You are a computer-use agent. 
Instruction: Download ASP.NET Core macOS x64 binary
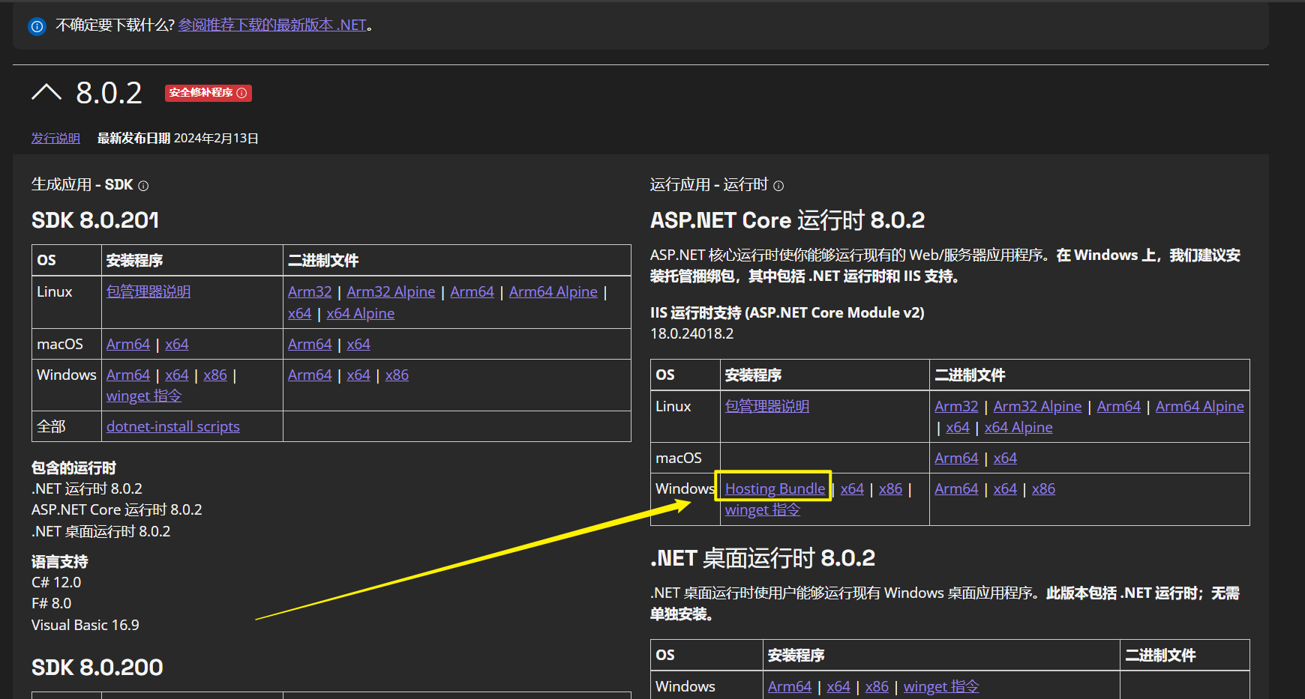1005,458
